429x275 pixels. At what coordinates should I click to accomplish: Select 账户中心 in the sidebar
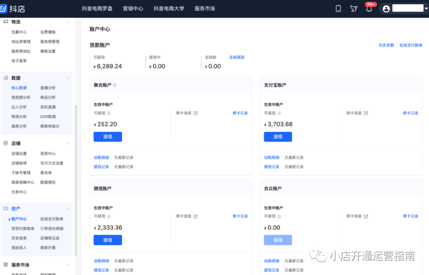point(19,219)
